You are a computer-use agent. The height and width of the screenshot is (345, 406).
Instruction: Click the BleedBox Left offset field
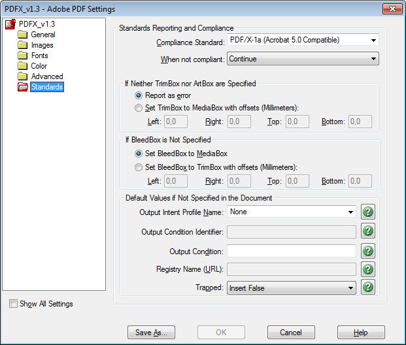click(x=176, y=181)
